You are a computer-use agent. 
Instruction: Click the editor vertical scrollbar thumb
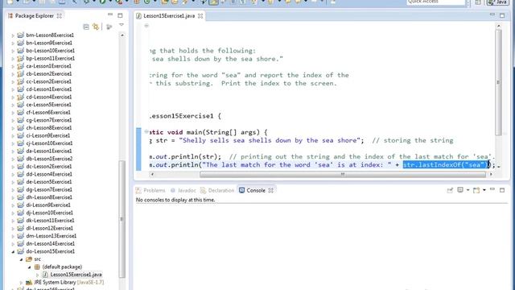tap(498, 82)
